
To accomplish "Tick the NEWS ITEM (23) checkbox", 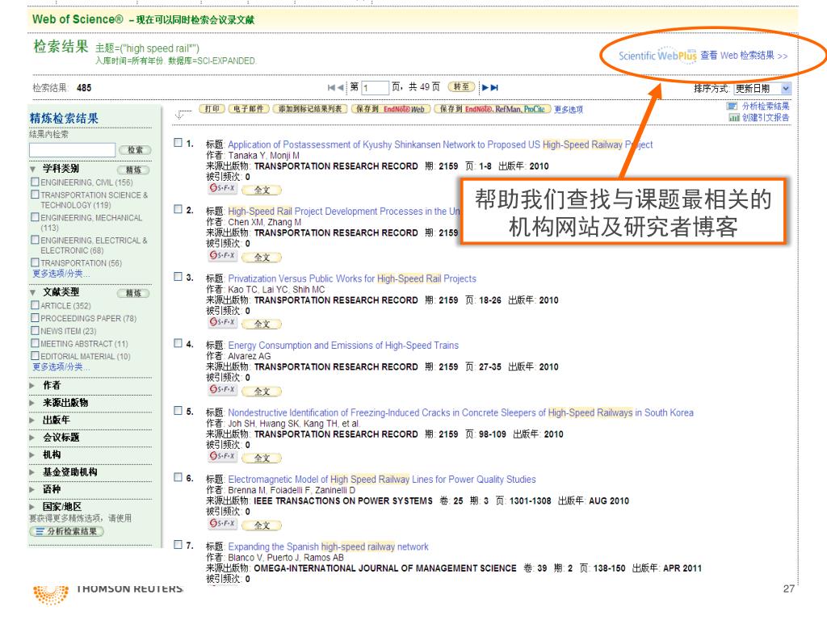I will click(x=35, y=330).
